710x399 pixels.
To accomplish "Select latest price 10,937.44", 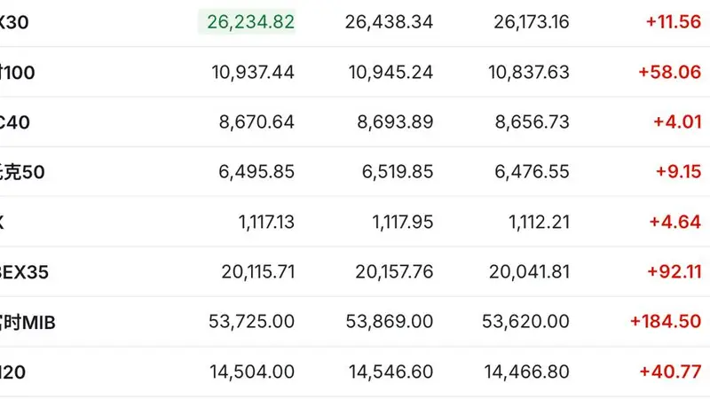I will pyautogui.click(x=253, y=73).
